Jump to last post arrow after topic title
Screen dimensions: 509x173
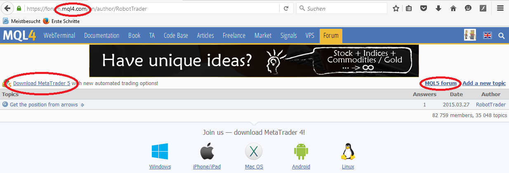click(82, 105)
